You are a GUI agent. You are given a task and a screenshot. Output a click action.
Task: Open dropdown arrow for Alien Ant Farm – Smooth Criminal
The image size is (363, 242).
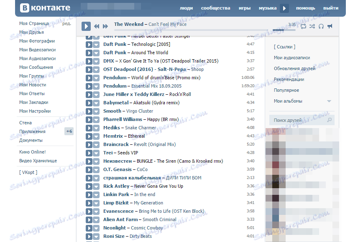[96, 219]
